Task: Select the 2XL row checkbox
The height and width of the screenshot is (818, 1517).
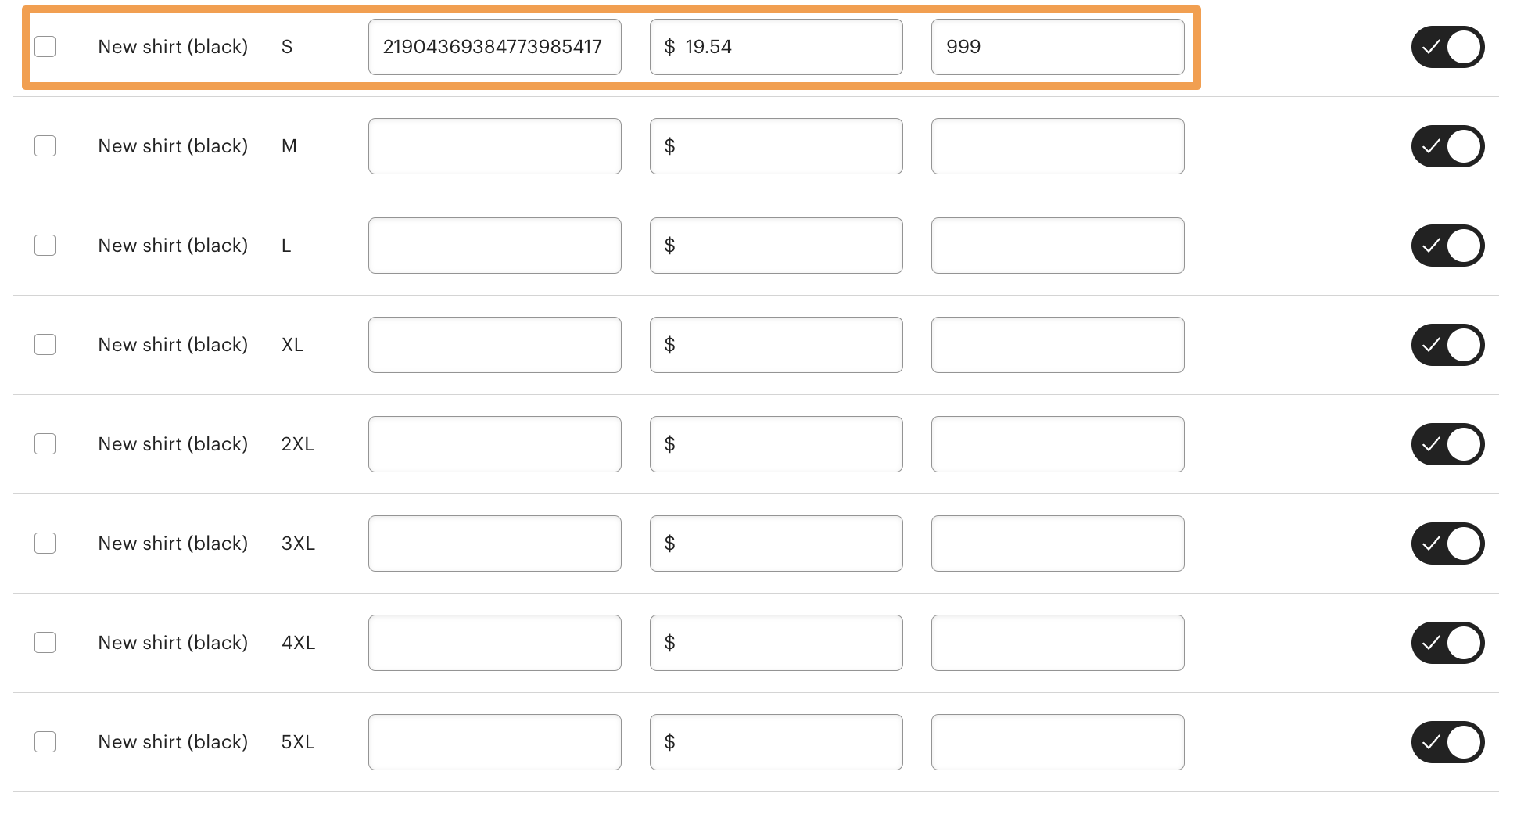Action: coord(45,443)
